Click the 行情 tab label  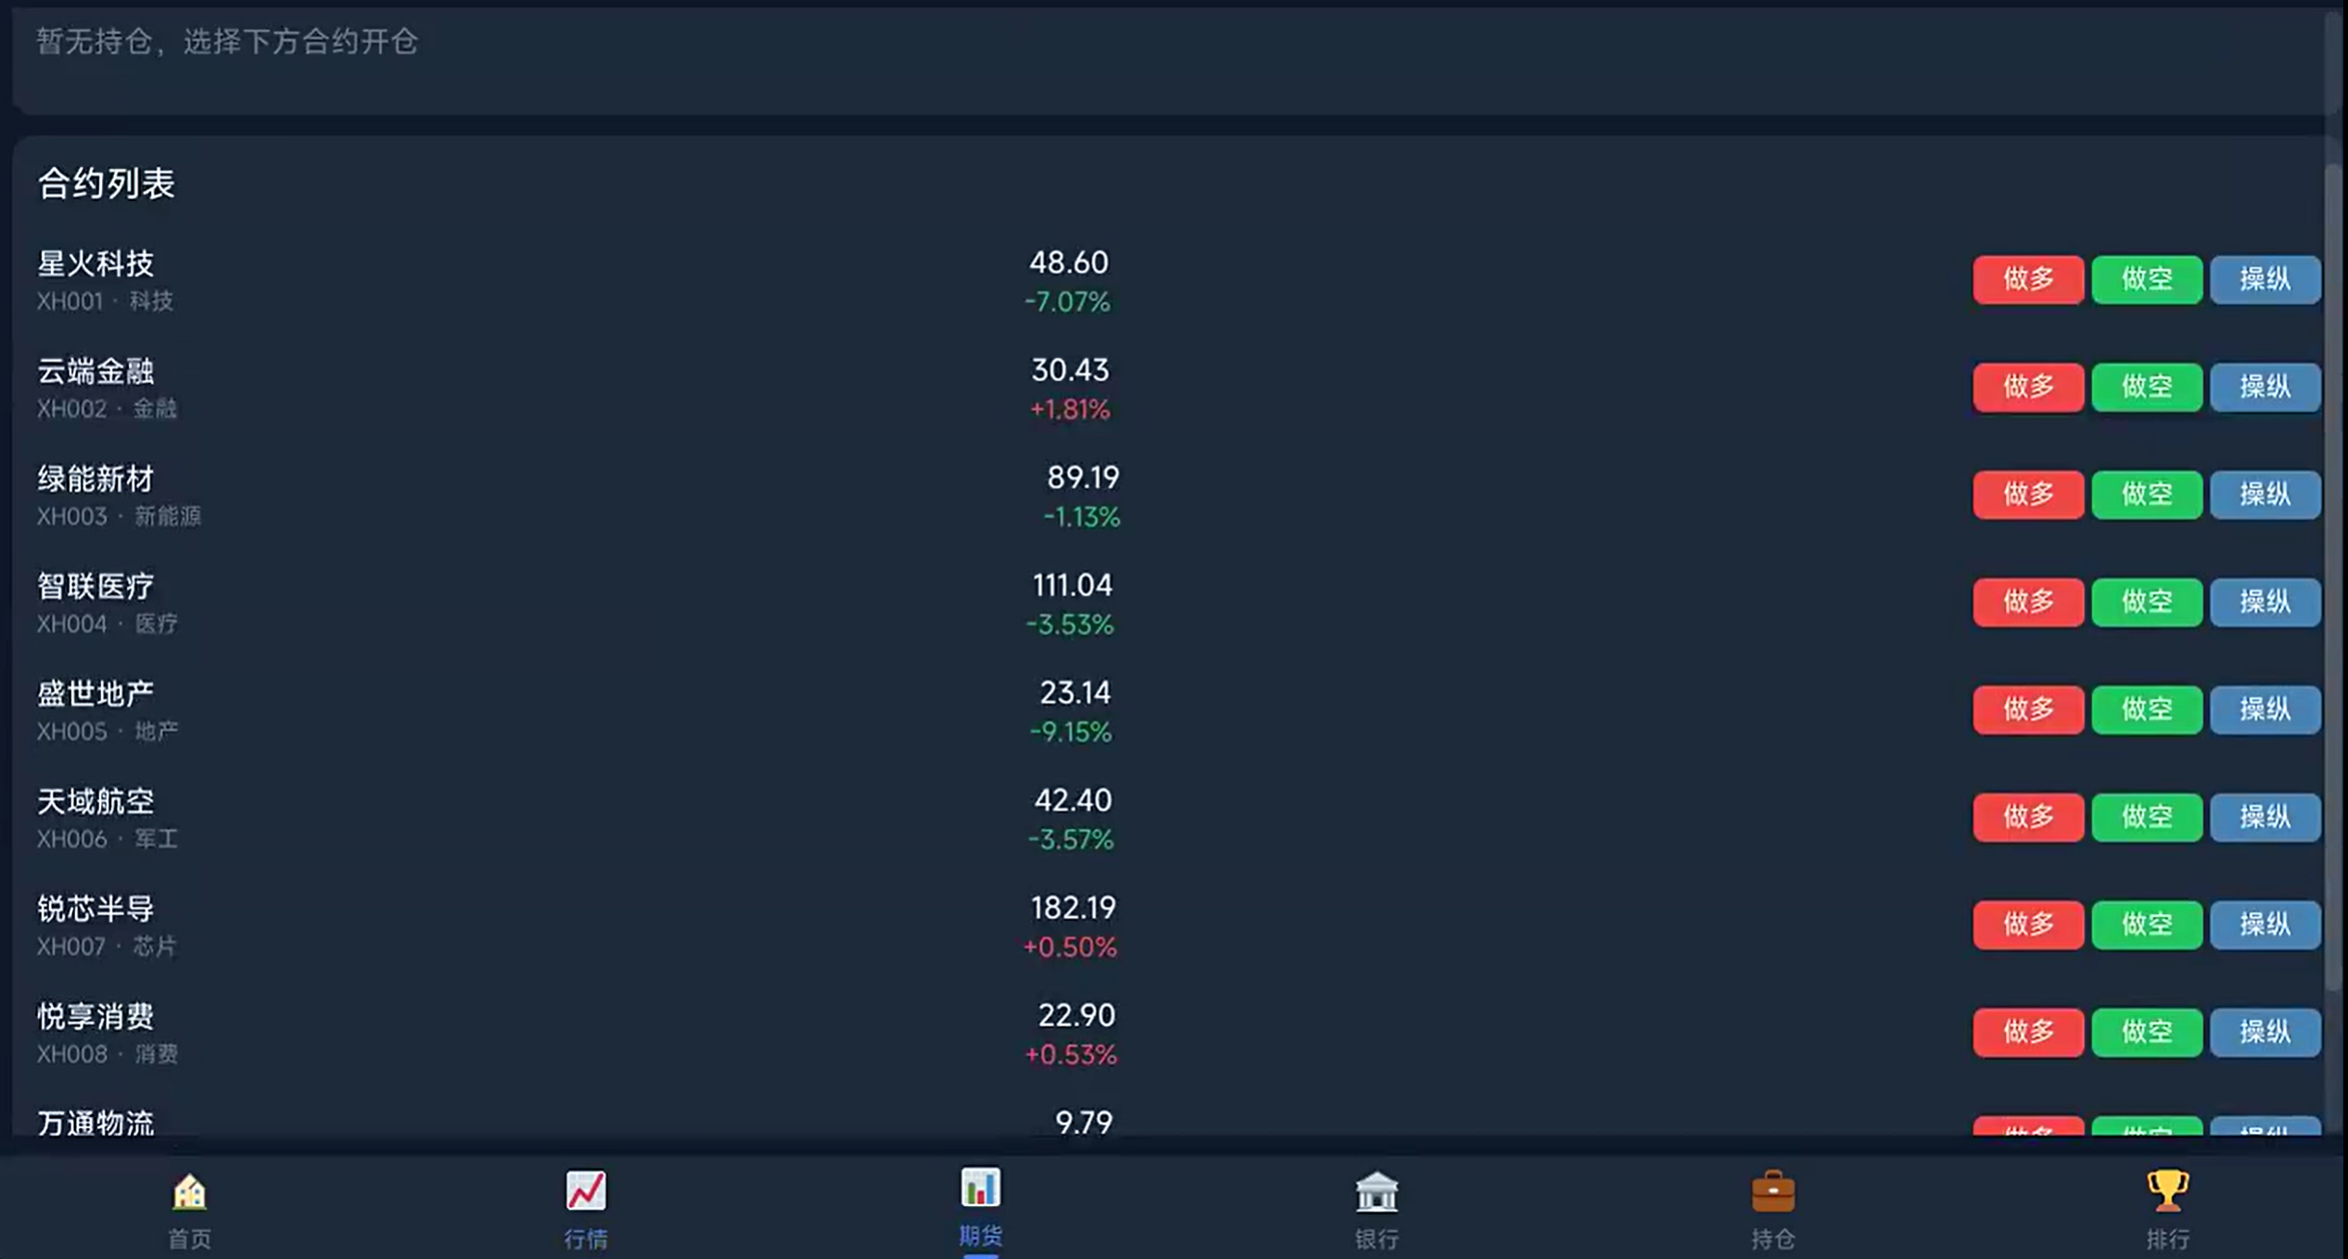(x=585, y=1239)
